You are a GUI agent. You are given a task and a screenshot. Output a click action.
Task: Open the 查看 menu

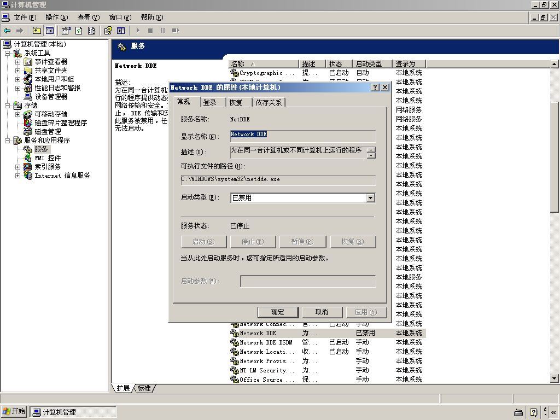(88, 17)
